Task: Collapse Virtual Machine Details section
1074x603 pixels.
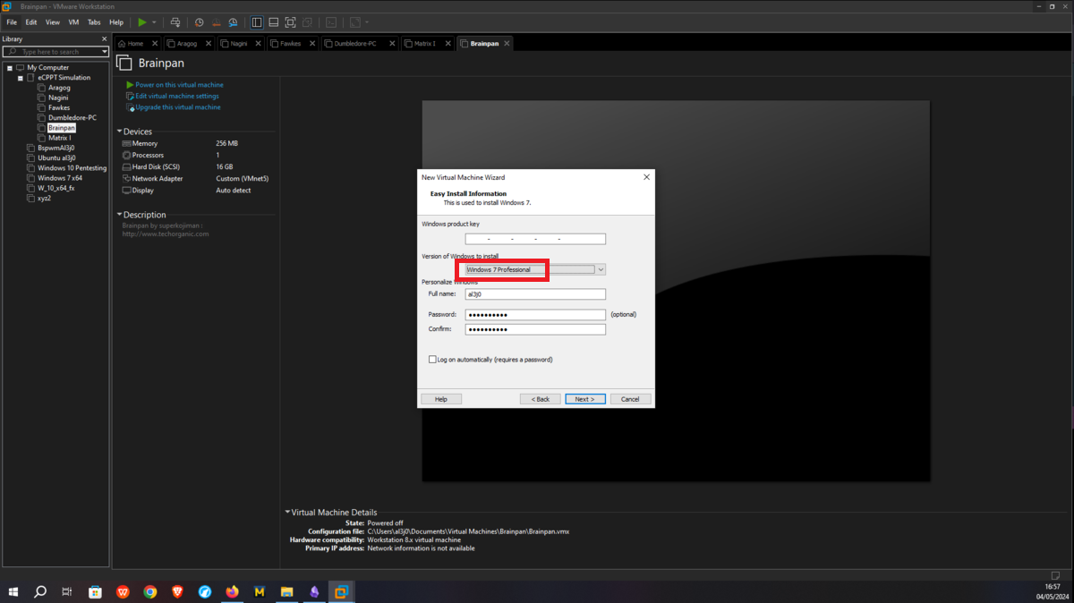Action: tap(287, 513)
